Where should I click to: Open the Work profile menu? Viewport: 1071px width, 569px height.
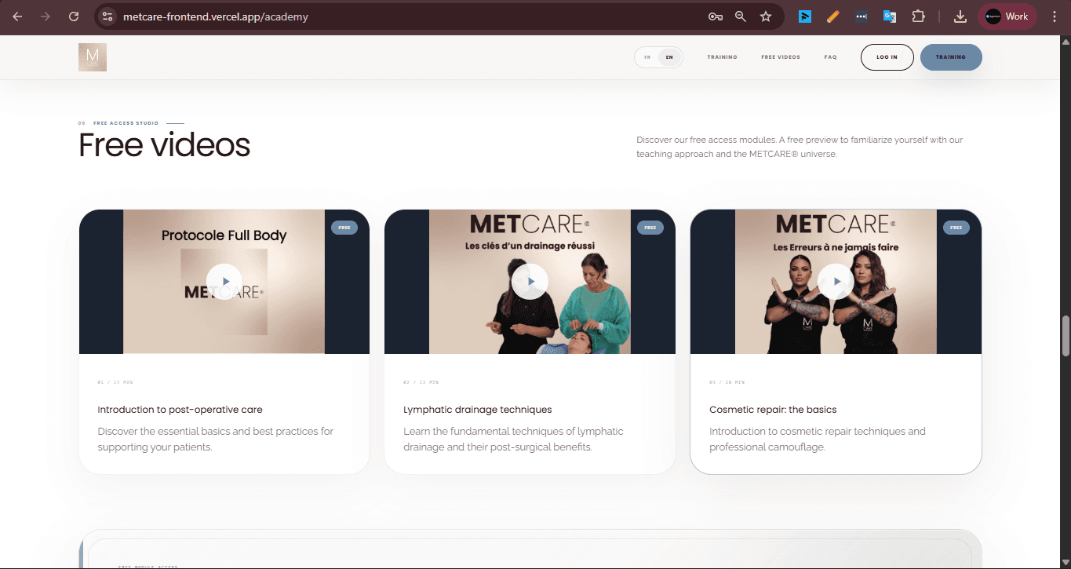point(1007,16)
